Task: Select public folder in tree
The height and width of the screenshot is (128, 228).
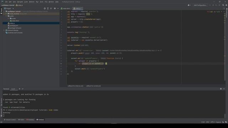Action: click(x=31, y=16)
